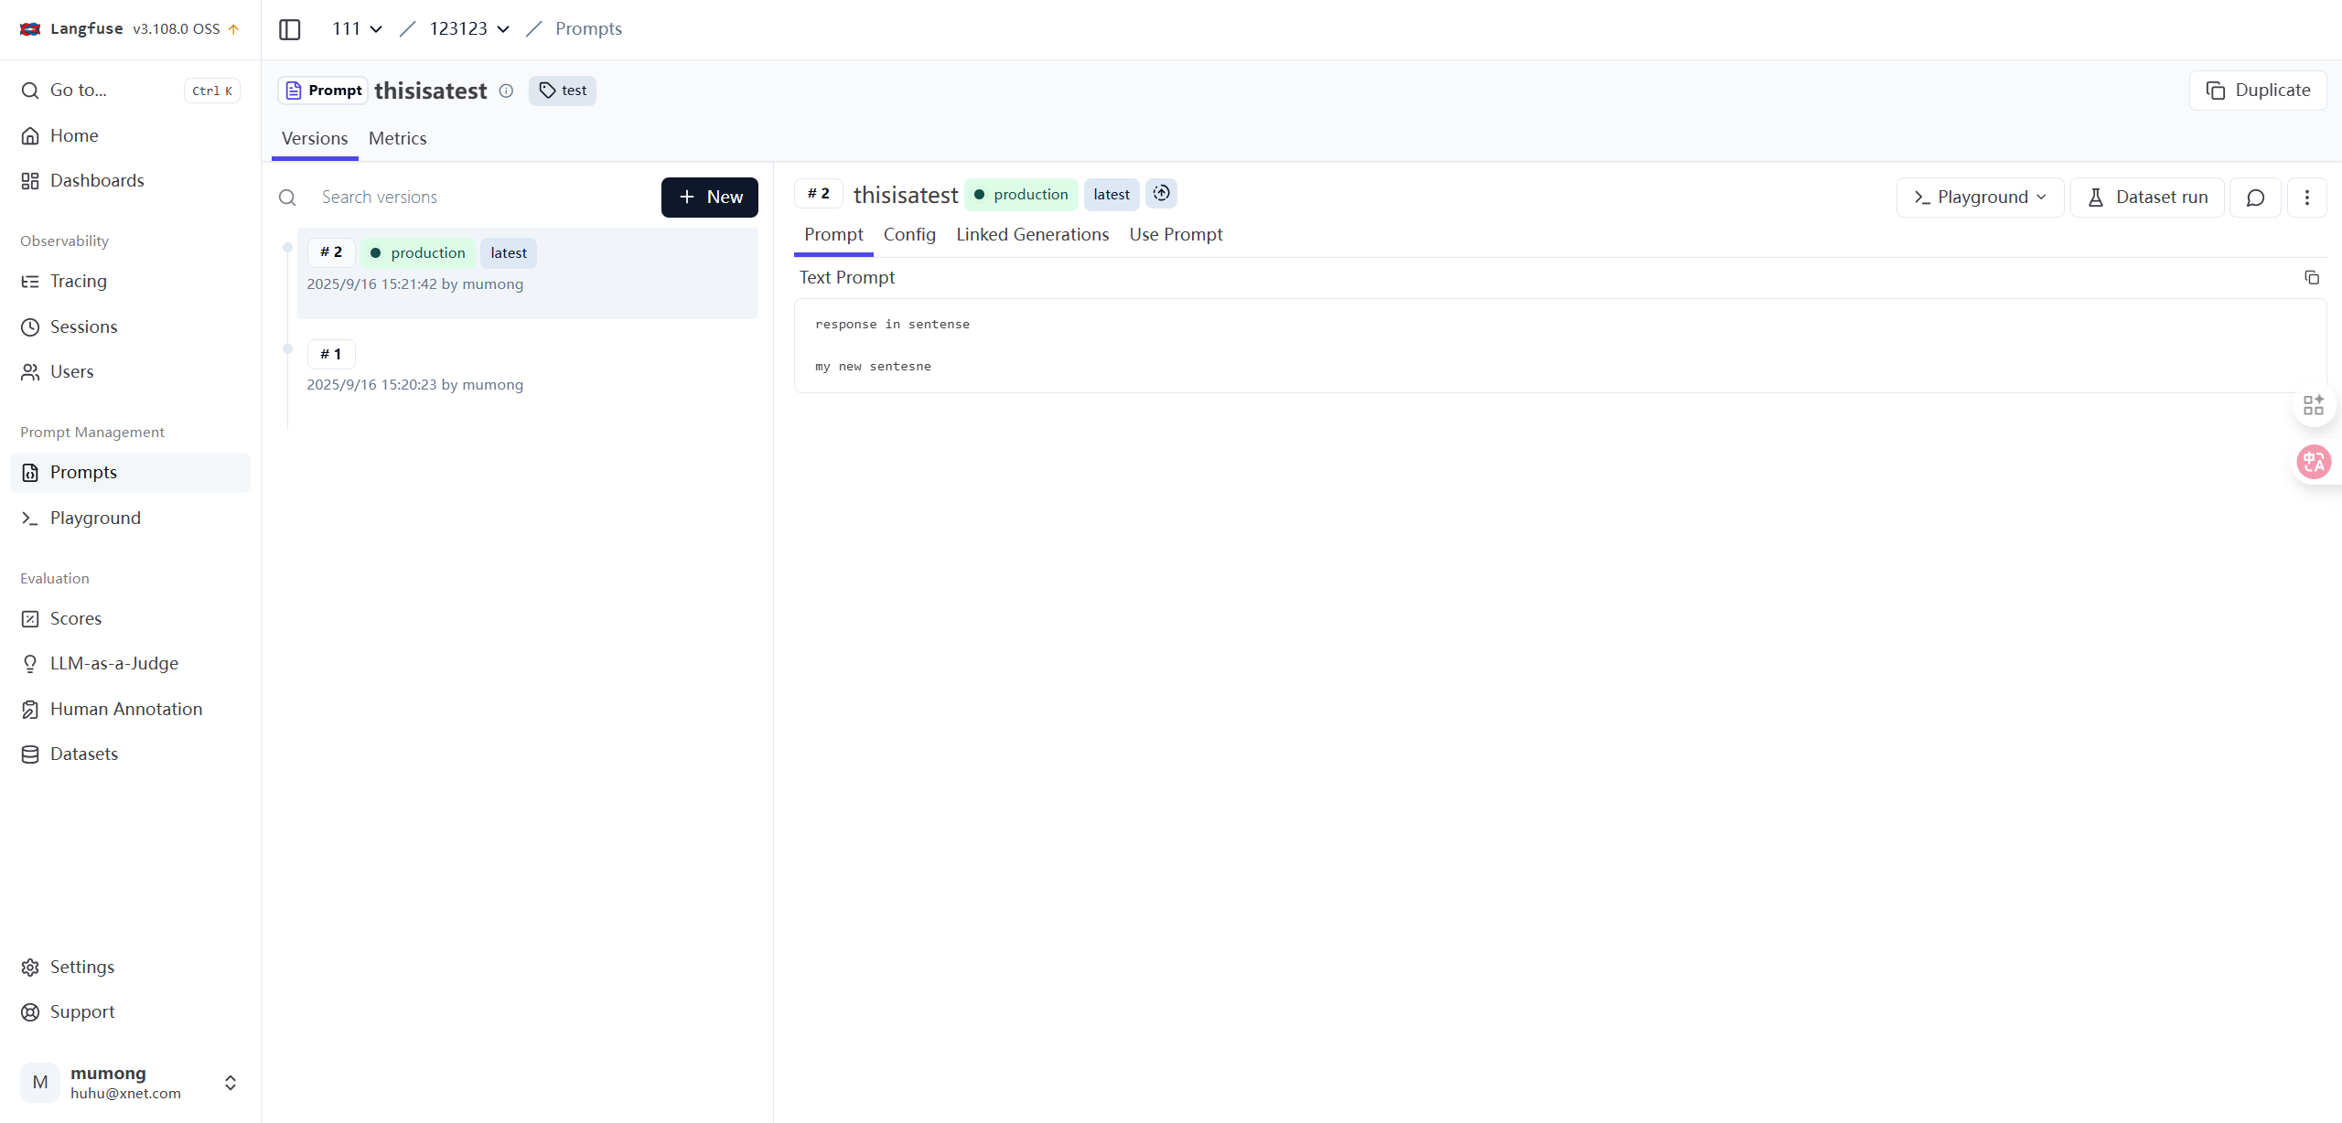This screenshot has height=1123, width=2342.
Task: Click the set labels icon beside latest
Action: pos(1161,194)
